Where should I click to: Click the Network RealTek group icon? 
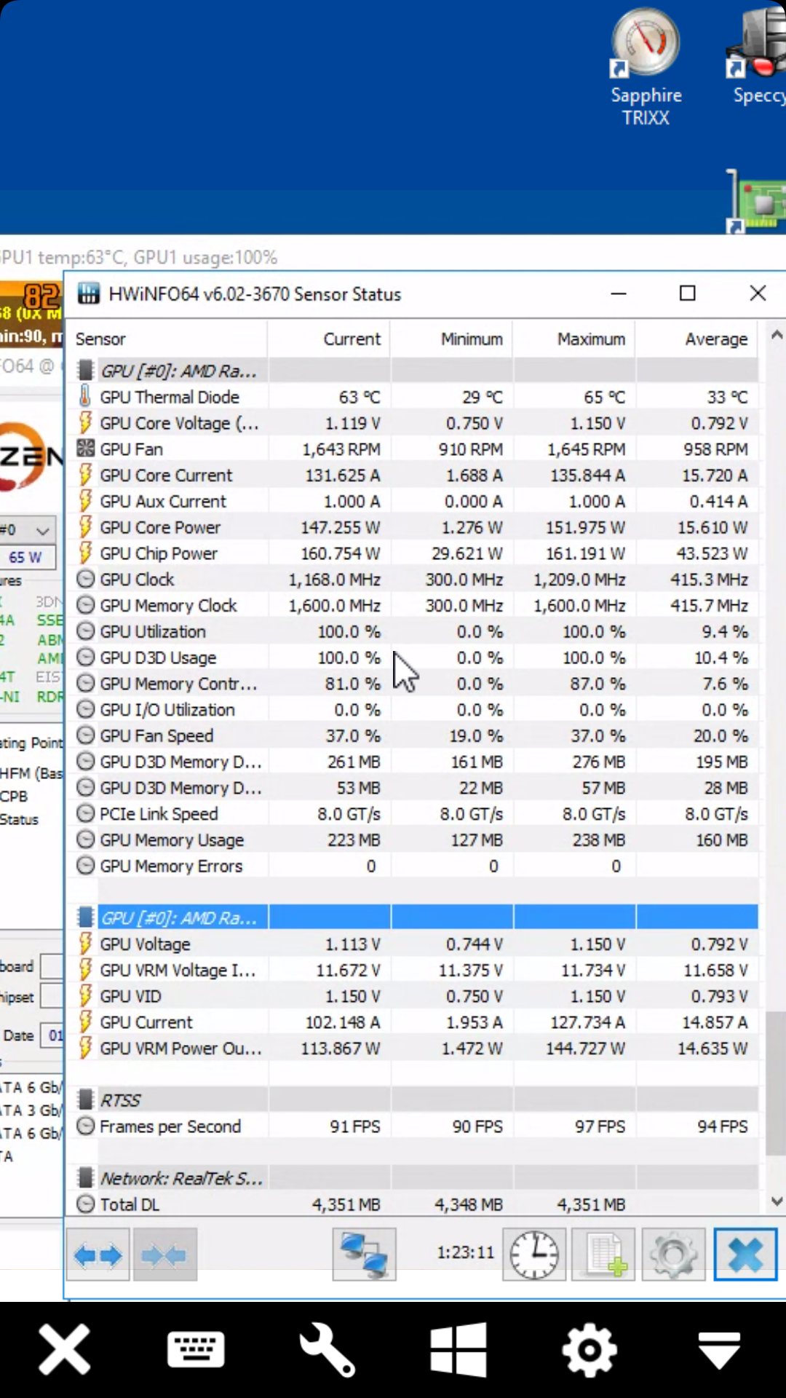(x=85, y=1178)
